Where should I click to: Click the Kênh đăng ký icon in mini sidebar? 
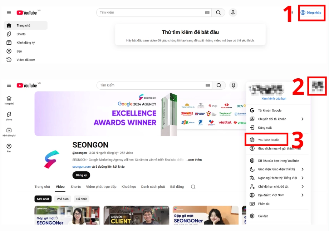point(9,132)
